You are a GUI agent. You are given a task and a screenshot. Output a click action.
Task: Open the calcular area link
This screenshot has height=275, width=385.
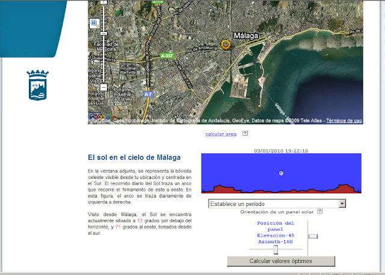(221, 134)
